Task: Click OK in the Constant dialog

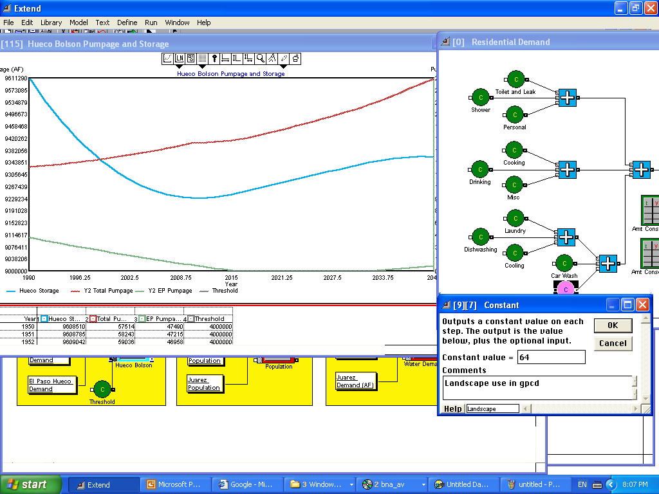Action: (x=613, y=325)
